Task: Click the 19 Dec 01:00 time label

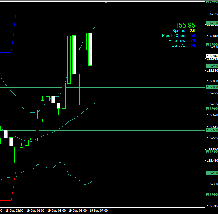Action: (x=36, y=210)
